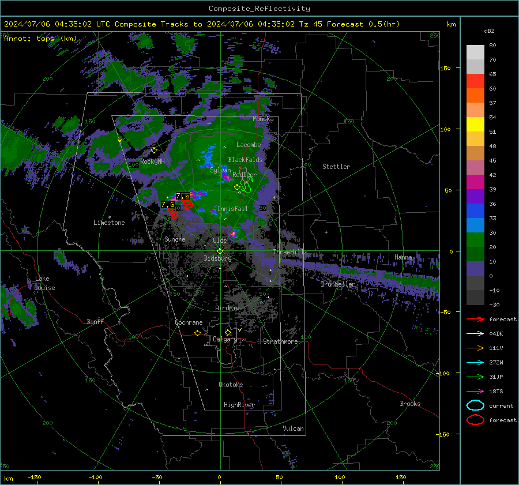The image size is (519, 485).
Task: Click the RockyMH map label
Action: pyautogui.click(x=152, y=161)
